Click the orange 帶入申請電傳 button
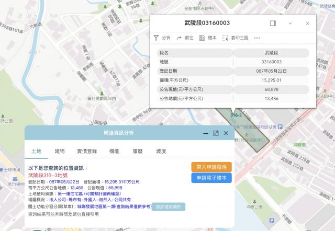 click(x=211, y=167)
